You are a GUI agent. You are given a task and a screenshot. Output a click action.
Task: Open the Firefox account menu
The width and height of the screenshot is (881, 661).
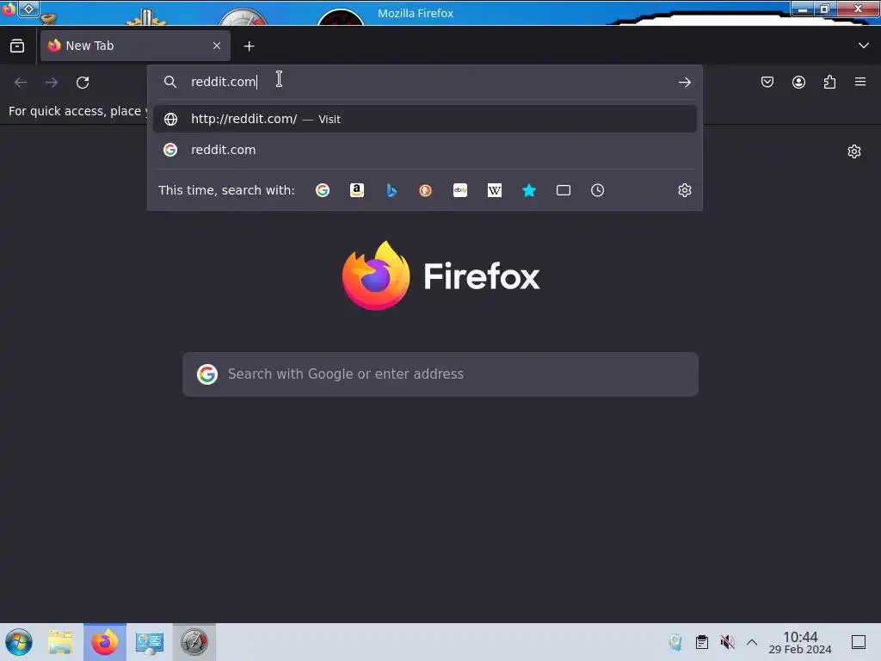[798, 83]
